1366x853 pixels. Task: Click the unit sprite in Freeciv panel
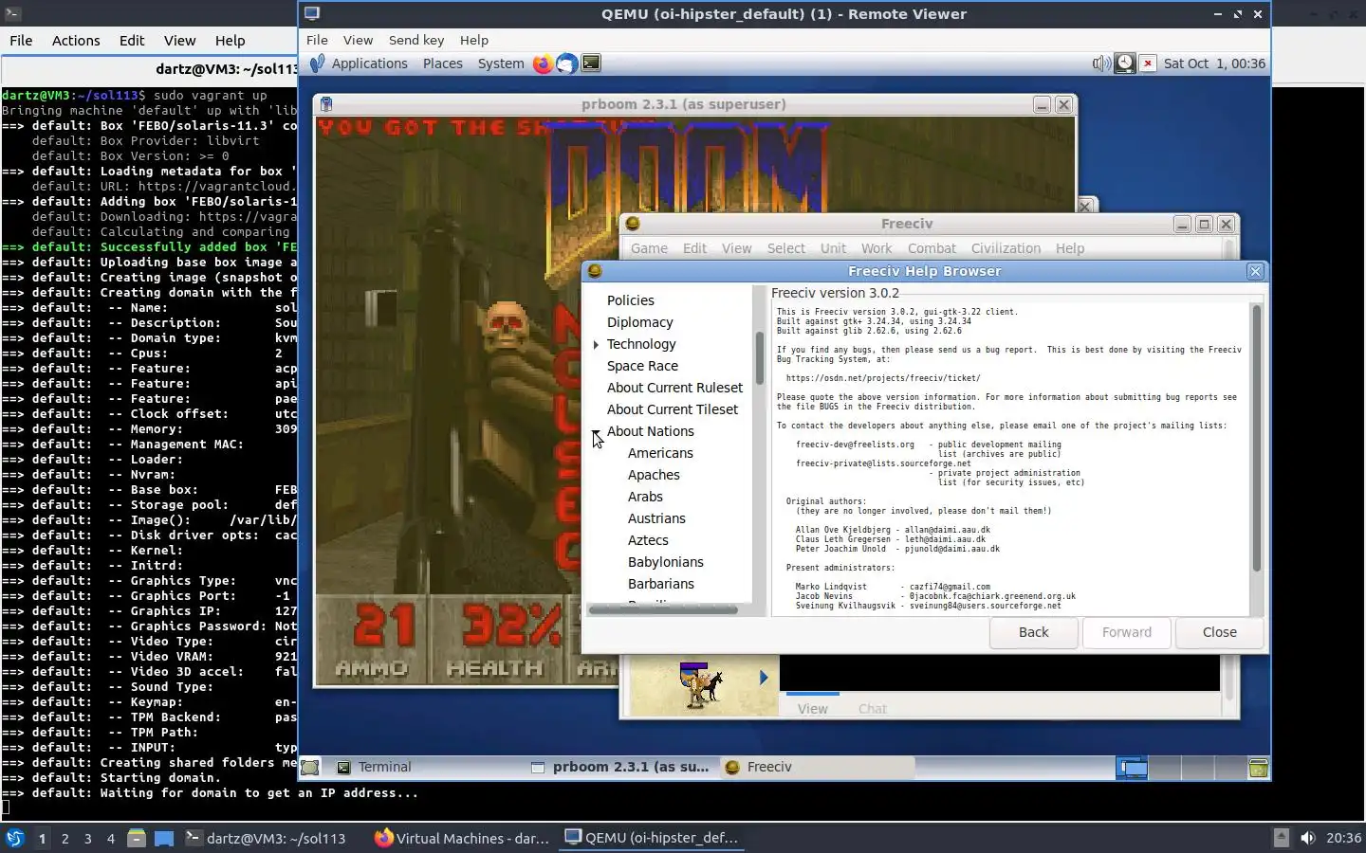click(x=700, y=684)
